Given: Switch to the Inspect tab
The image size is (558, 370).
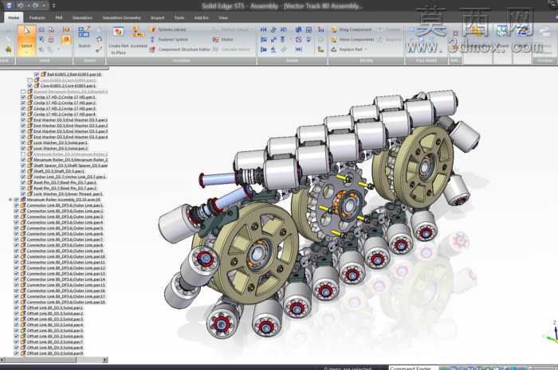Looking at the screenshot, I should (x=157, y=18).
